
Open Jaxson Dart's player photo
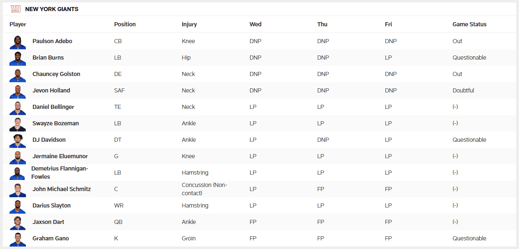coord(17,223)
